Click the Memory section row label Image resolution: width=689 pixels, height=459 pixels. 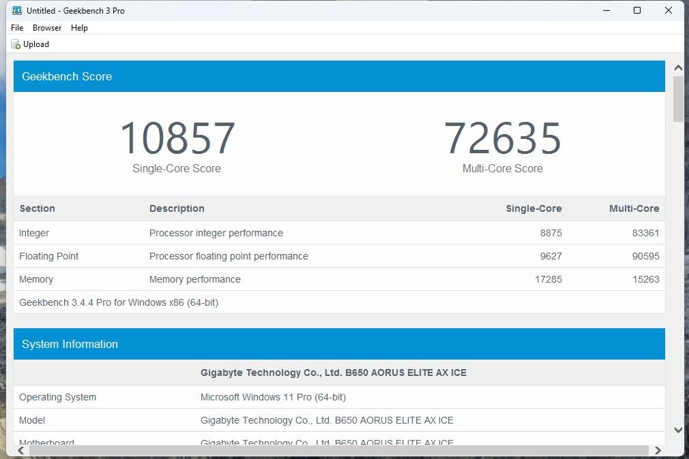[36, 279]
